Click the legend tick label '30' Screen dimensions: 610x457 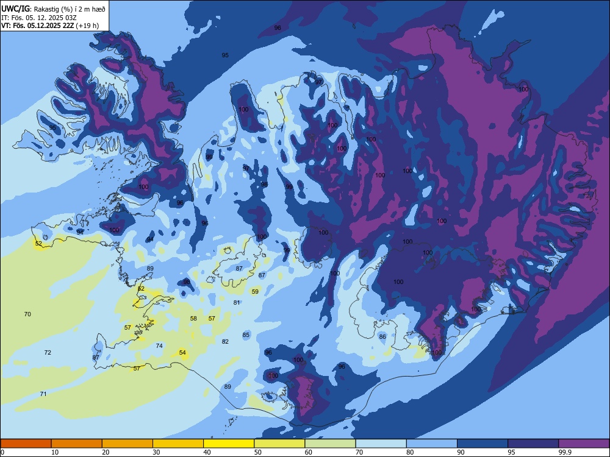point(156,452)
